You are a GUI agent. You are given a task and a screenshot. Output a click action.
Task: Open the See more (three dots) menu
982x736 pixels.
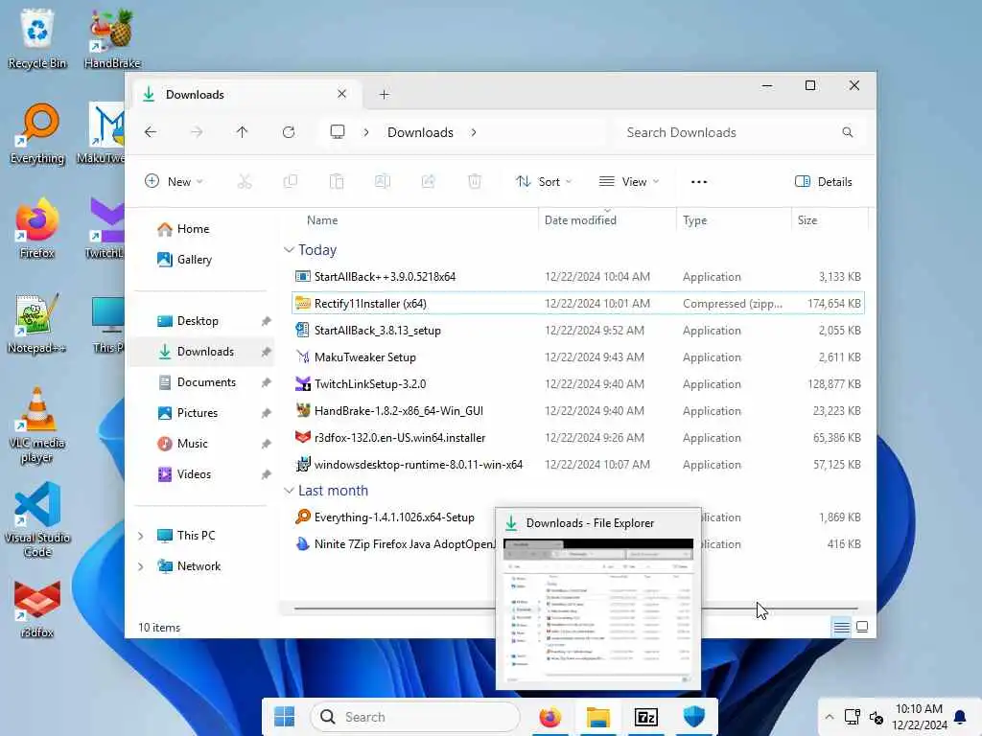(699, 181)
